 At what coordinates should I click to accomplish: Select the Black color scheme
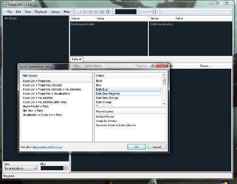(128, 81)
